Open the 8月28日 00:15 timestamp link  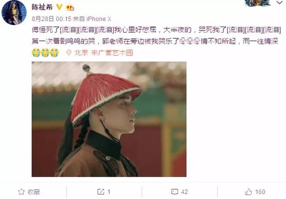click(51, 19)
